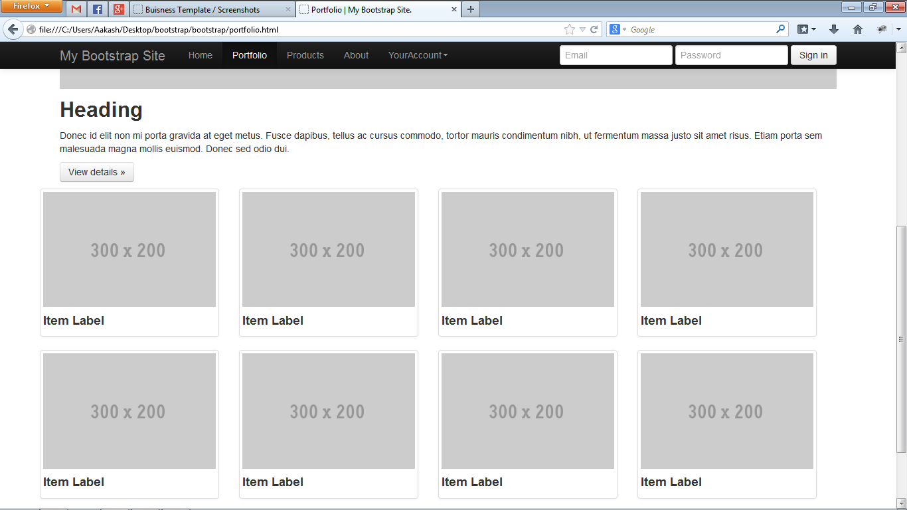Click the page reload icon
The height and width of the screenshot is (510, 907).
tap(592, 29)
